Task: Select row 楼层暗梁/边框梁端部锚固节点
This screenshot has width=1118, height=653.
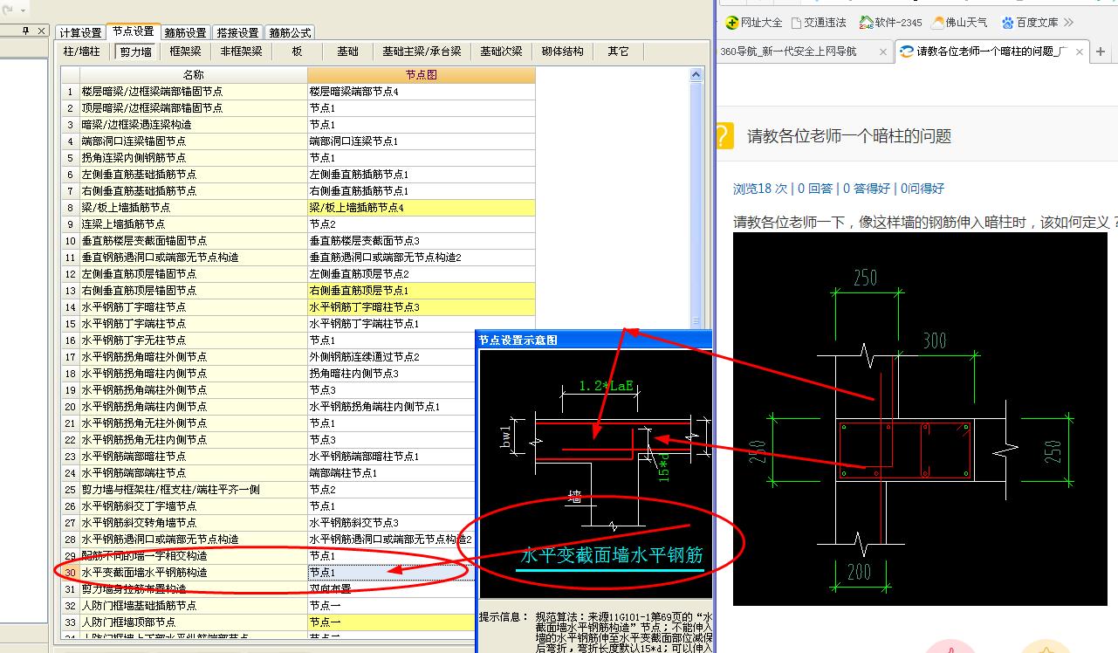Action: pos(193,92)
